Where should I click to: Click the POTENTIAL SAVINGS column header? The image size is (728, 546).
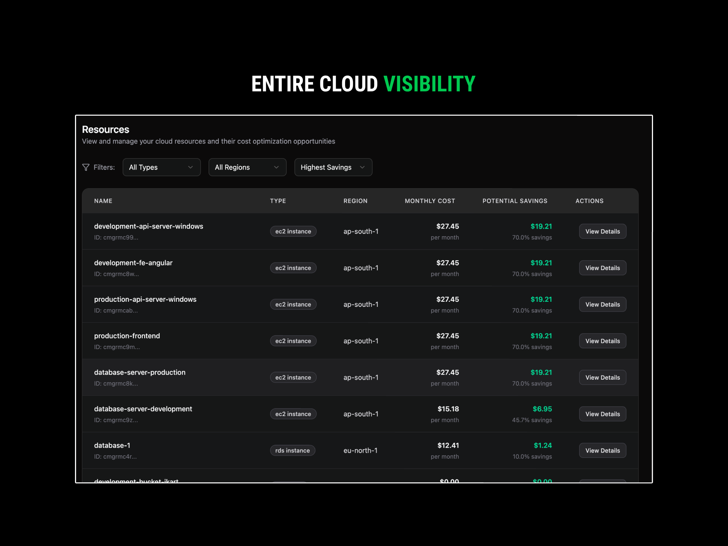click(x=515, y=201)
